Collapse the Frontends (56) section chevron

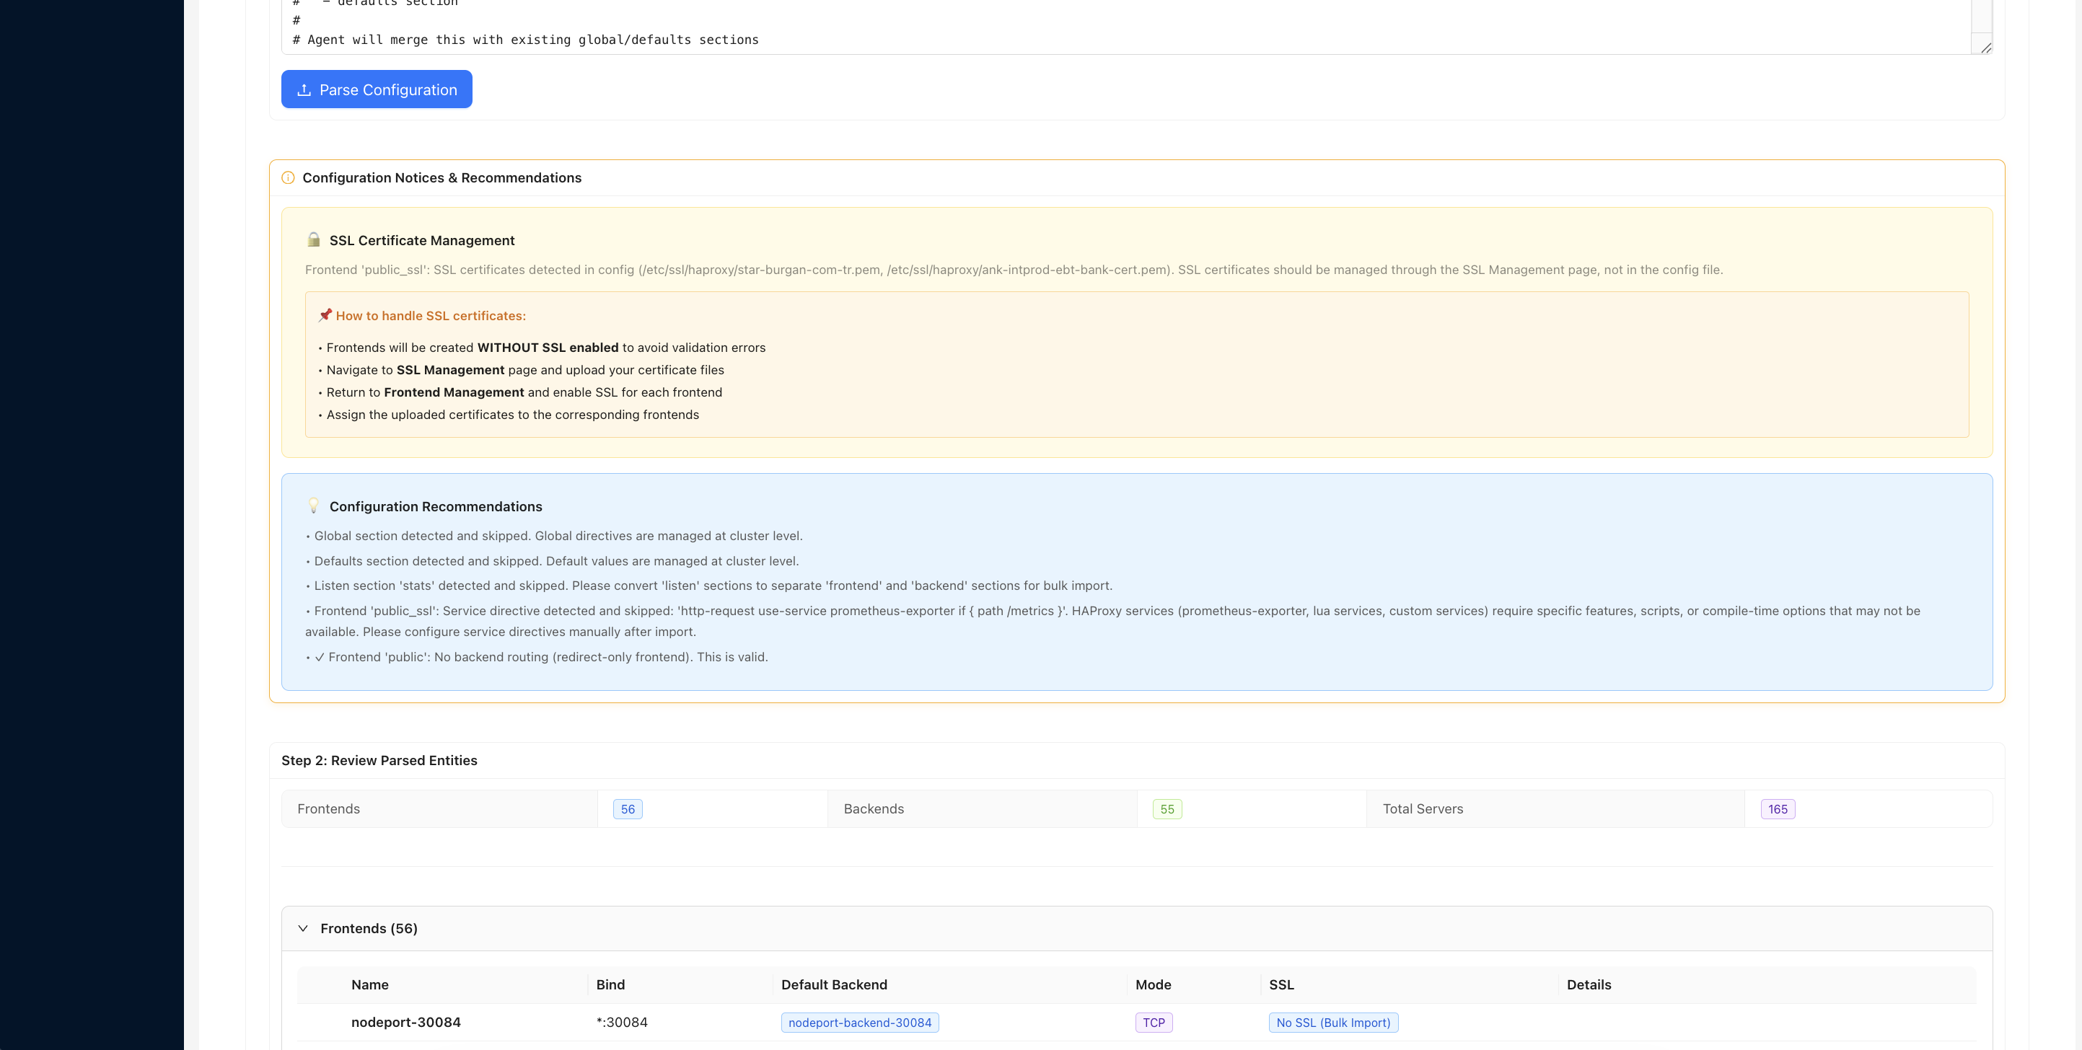click(303, 928)
